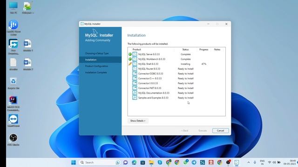The width and height of the screenshot is (298, 167).
Task: Click the Back button
Action: click(x=184, y=131)
